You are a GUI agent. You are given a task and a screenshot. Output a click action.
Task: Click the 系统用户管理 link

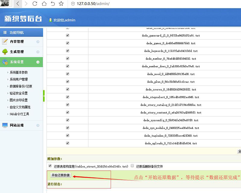18,79
